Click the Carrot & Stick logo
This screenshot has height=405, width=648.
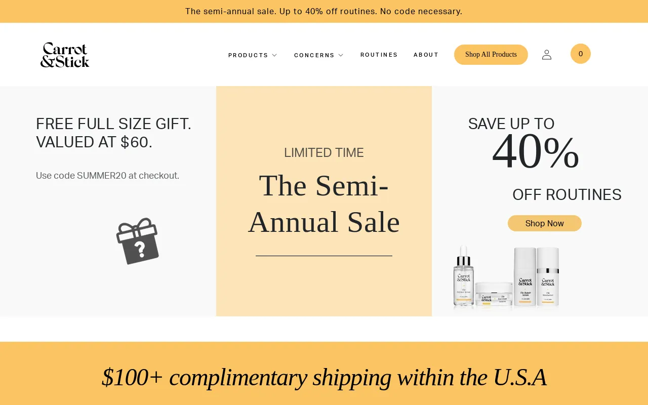tap(65, 55)
